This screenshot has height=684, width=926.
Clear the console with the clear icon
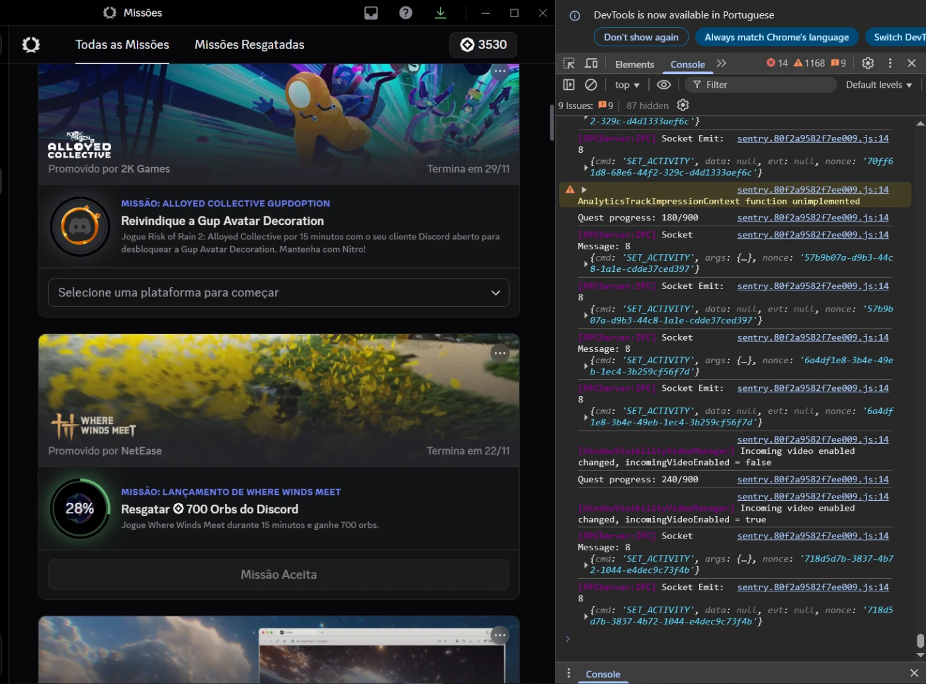coord(591,85)
